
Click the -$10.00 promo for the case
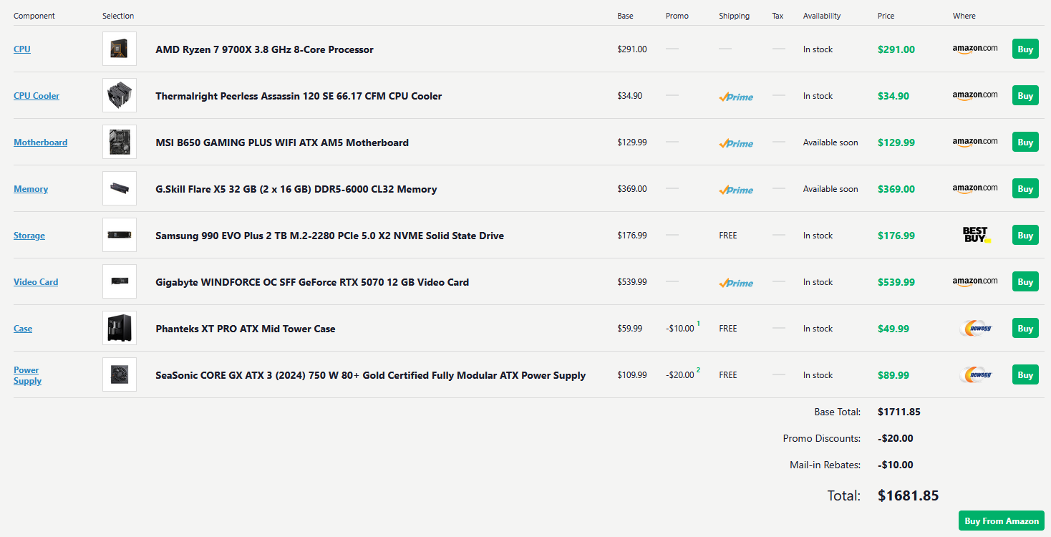click(680, 329)
